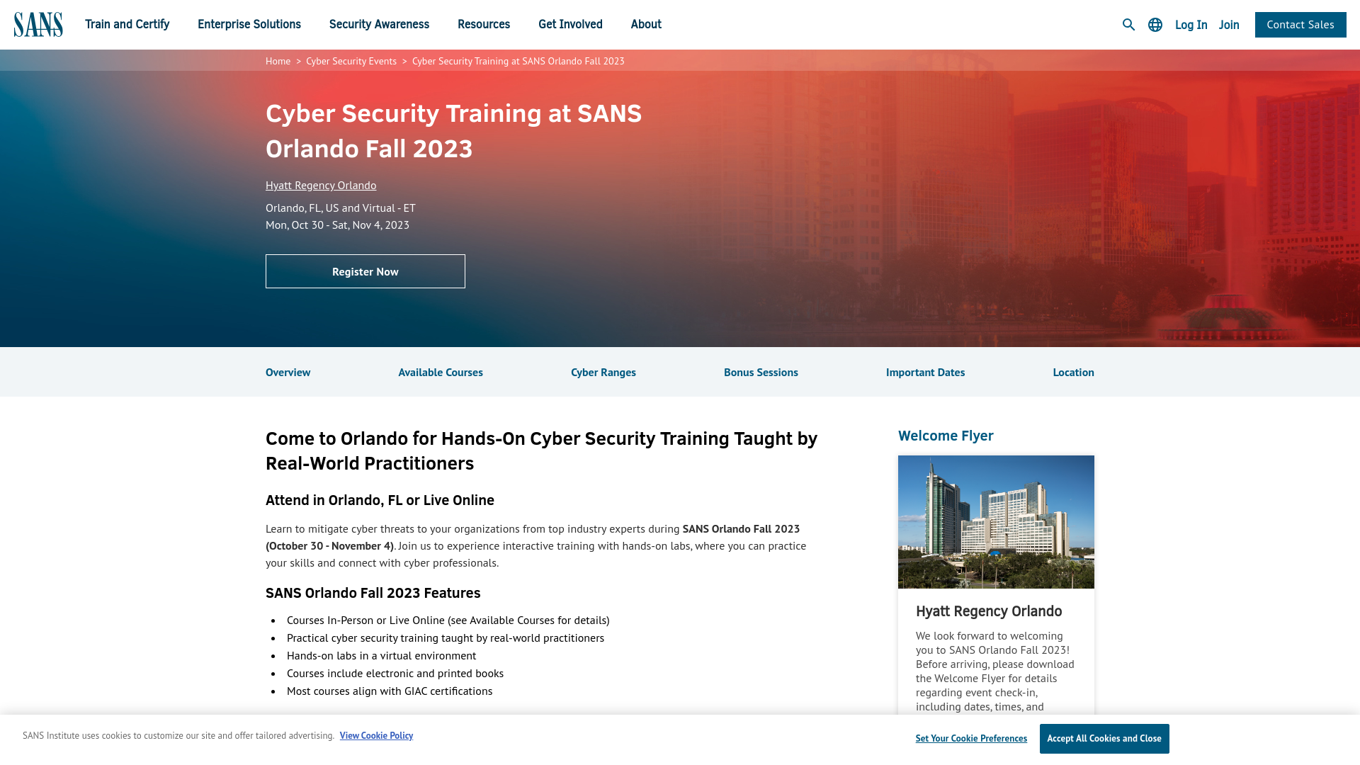This screenshot has height=765, width=1360.
Task: Jump to Available Courses section
Action: coord(441,372)
